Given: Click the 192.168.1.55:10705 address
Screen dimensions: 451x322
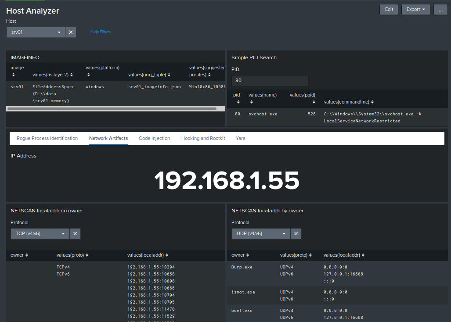Looking at the screenshot, I should pos(151,302).
